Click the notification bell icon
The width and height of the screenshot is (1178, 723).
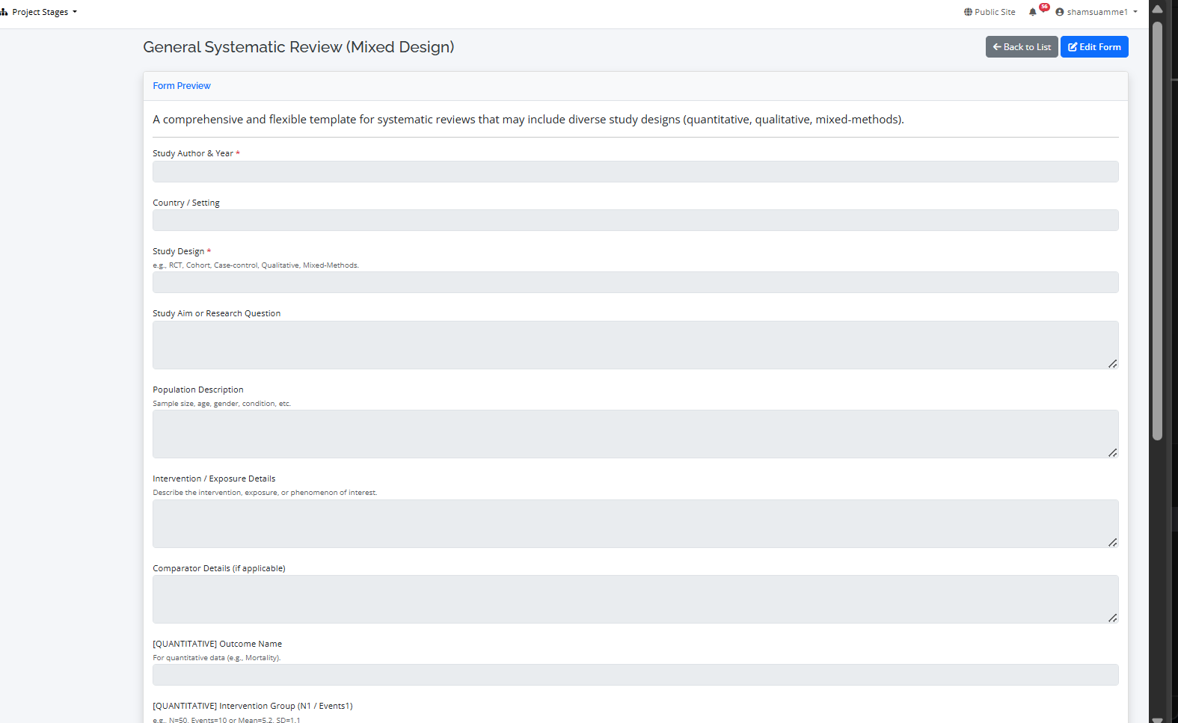point(1033,12)
